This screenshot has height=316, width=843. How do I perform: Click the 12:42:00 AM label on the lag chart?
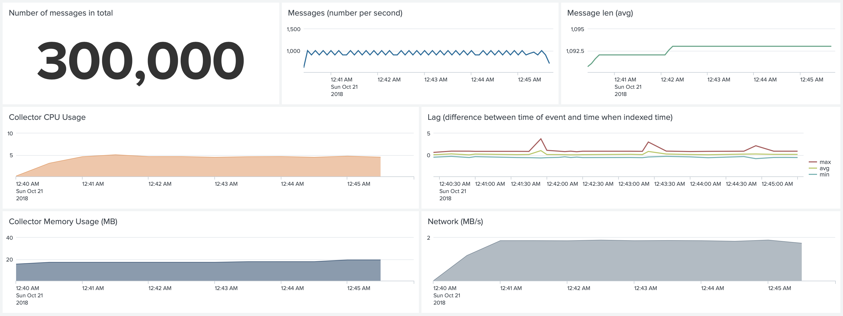[562, 184]
